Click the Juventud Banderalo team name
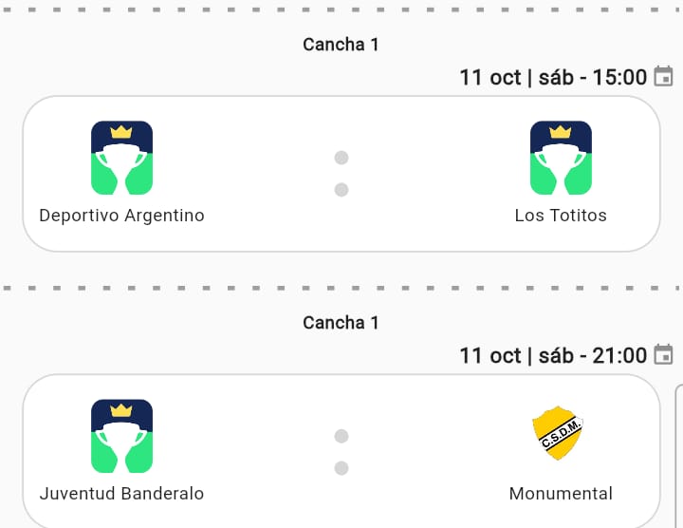The height and width of the screenshot is (528, 683). point(121,494)
